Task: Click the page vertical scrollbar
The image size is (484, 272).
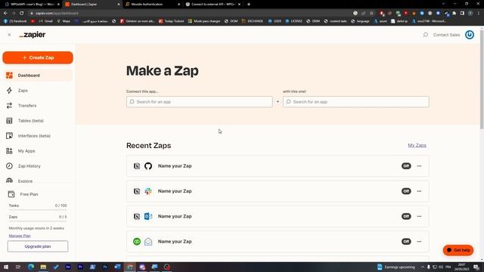Action: 482,79
